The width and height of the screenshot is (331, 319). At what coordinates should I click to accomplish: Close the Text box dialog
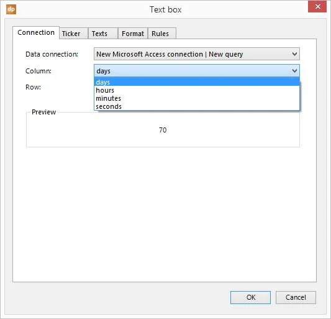click(x=317, y=7)
